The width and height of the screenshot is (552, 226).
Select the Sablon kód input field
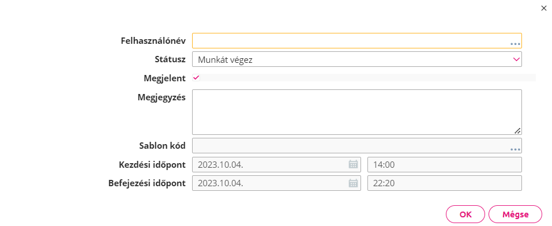(x=356, y=146)
